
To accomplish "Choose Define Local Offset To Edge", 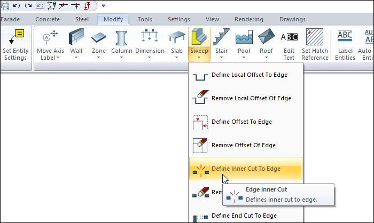I will coord(250,75).
